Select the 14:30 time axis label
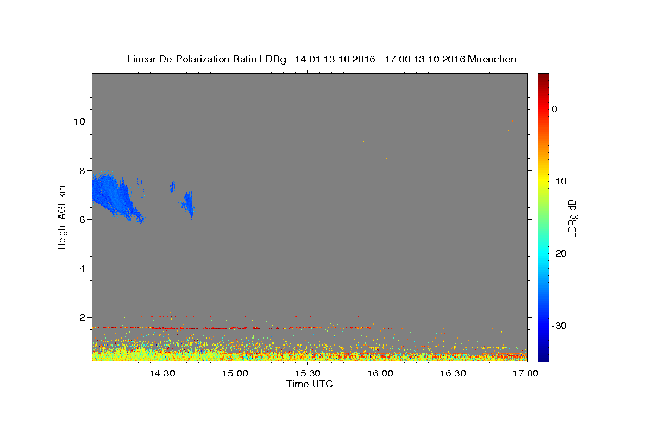The width and height of the screenshot is (652, 434). [x=162, y=373]
